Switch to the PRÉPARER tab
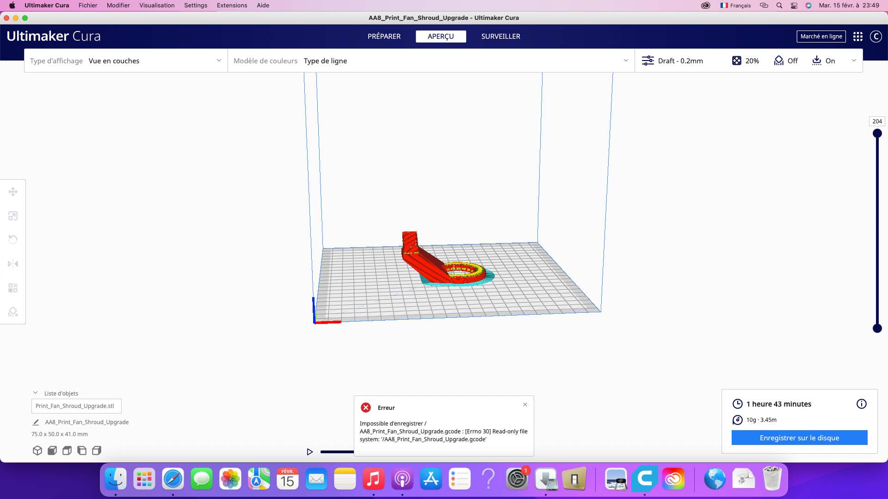The image size is (888, 499). click(384, 37)
